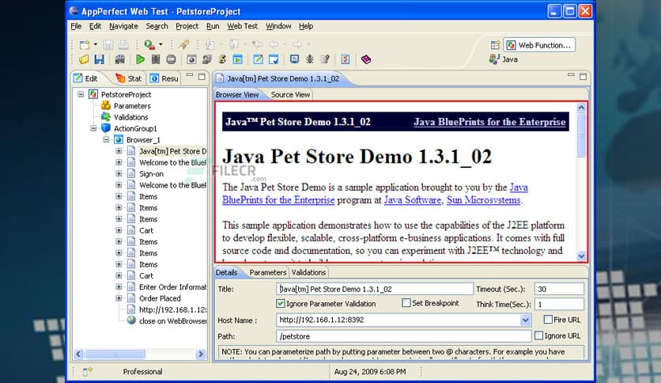Click the browser view vertical scrollbar thumb
This screenshot has width=661, height=383.
(x=581, y=135)
